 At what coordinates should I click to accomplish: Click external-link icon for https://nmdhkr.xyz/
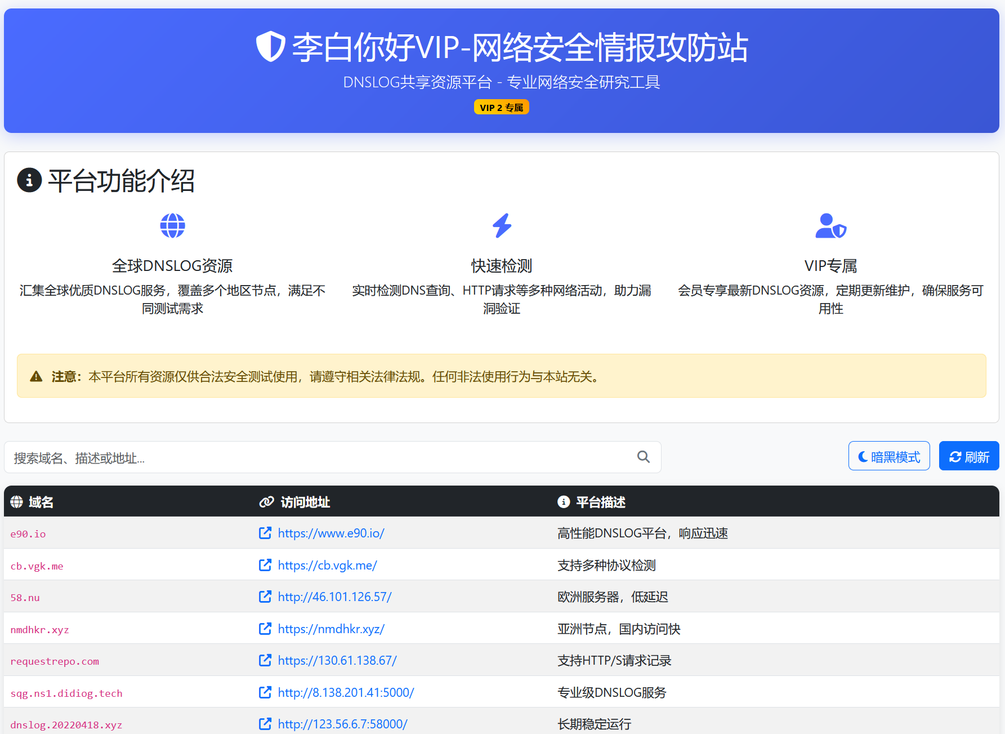tap(265, 629)
